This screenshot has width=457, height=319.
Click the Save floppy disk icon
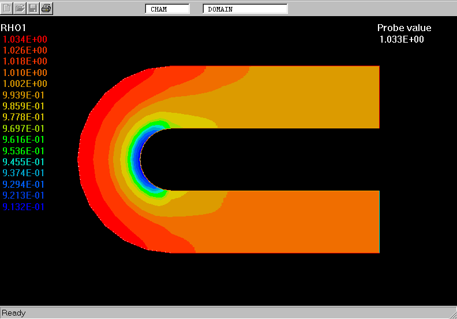tap(33, 8)
